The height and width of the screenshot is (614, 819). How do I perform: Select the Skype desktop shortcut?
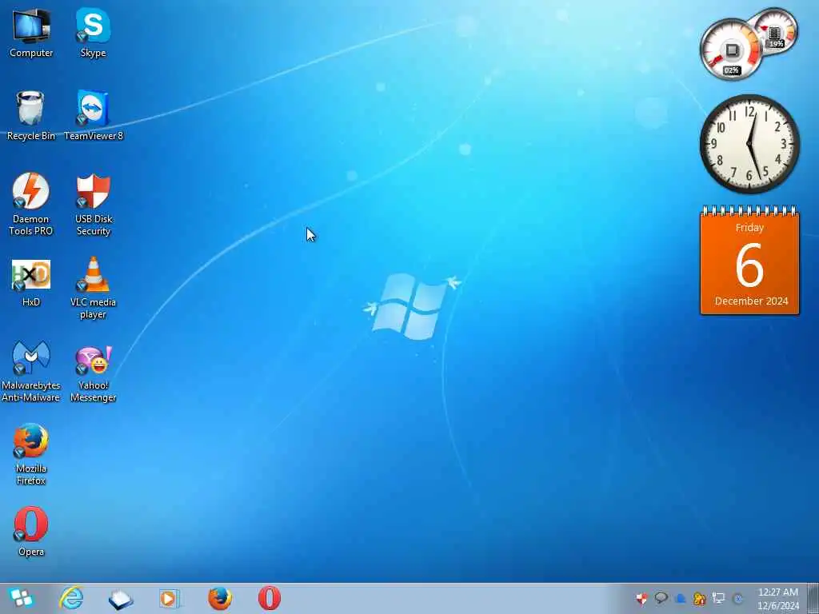(93, 32)
